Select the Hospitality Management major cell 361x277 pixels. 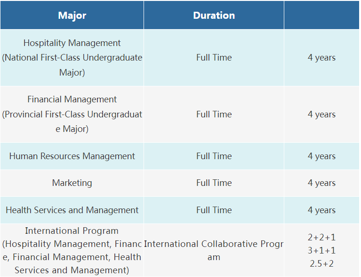coord(72,58)
